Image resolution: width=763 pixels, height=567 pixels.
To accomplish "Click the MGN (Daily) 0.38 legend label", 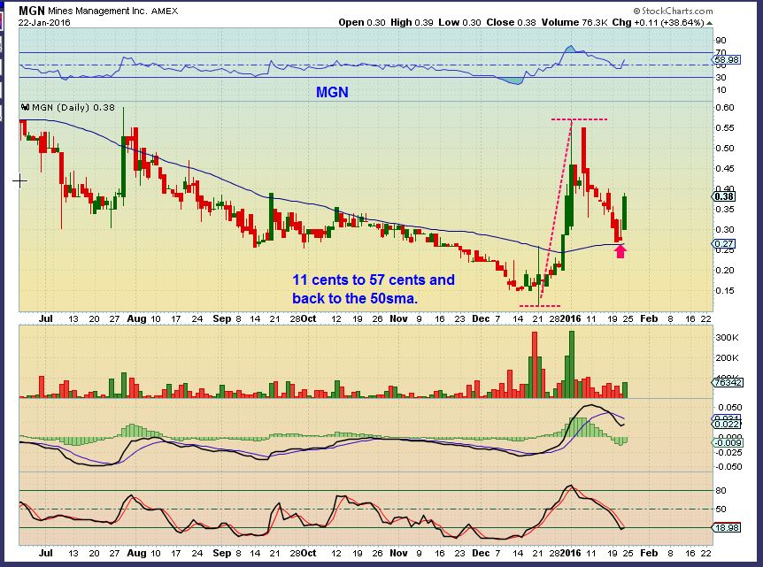I will coord(73,107).
